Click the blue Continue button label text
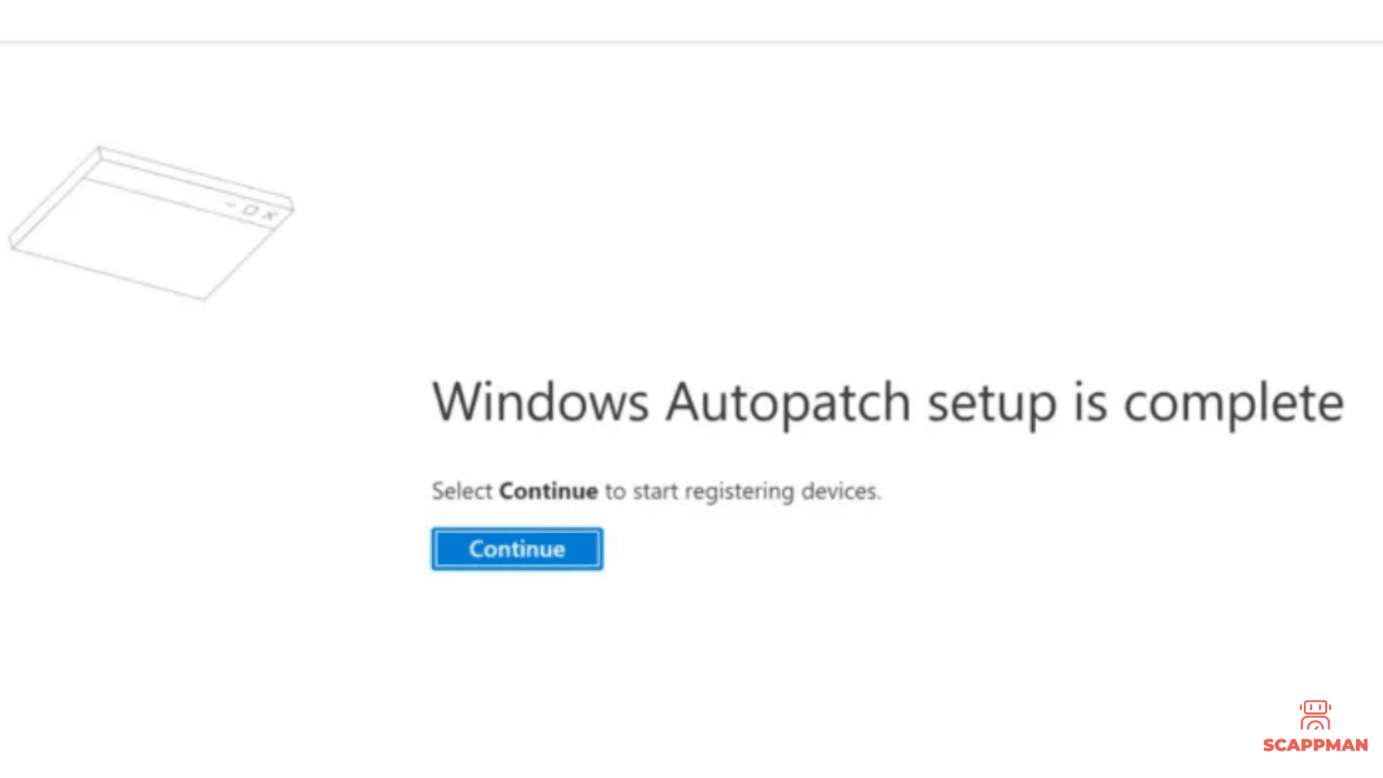Image resolution: width=1383 pixels, height=778 pixels. point(517,548)
